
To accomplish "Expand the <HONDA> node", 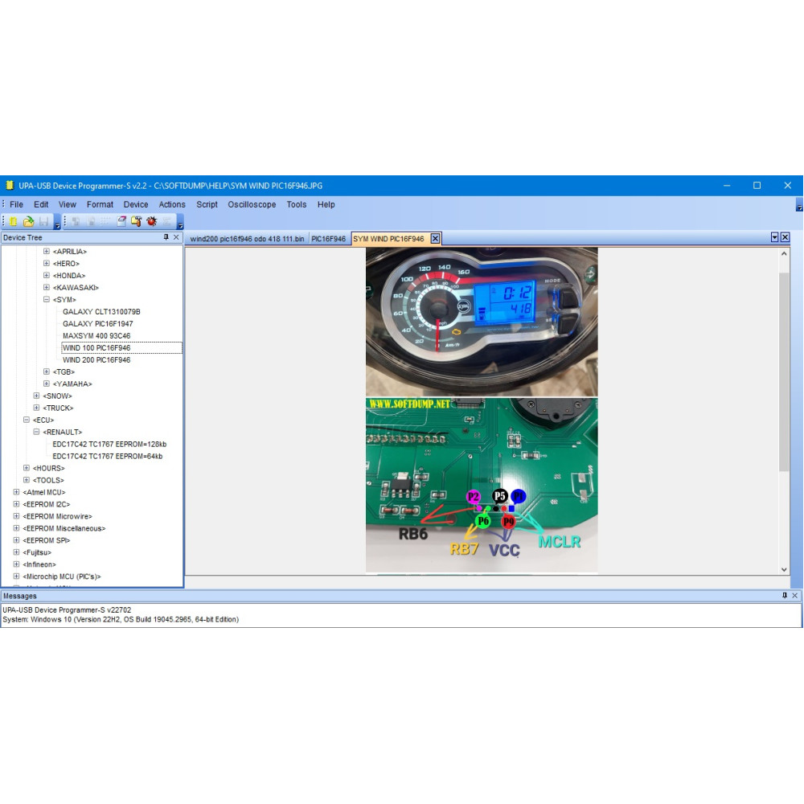I will [46, 275].
